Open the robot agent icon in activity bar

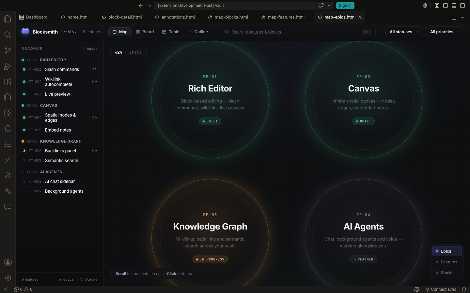(8, 175)
